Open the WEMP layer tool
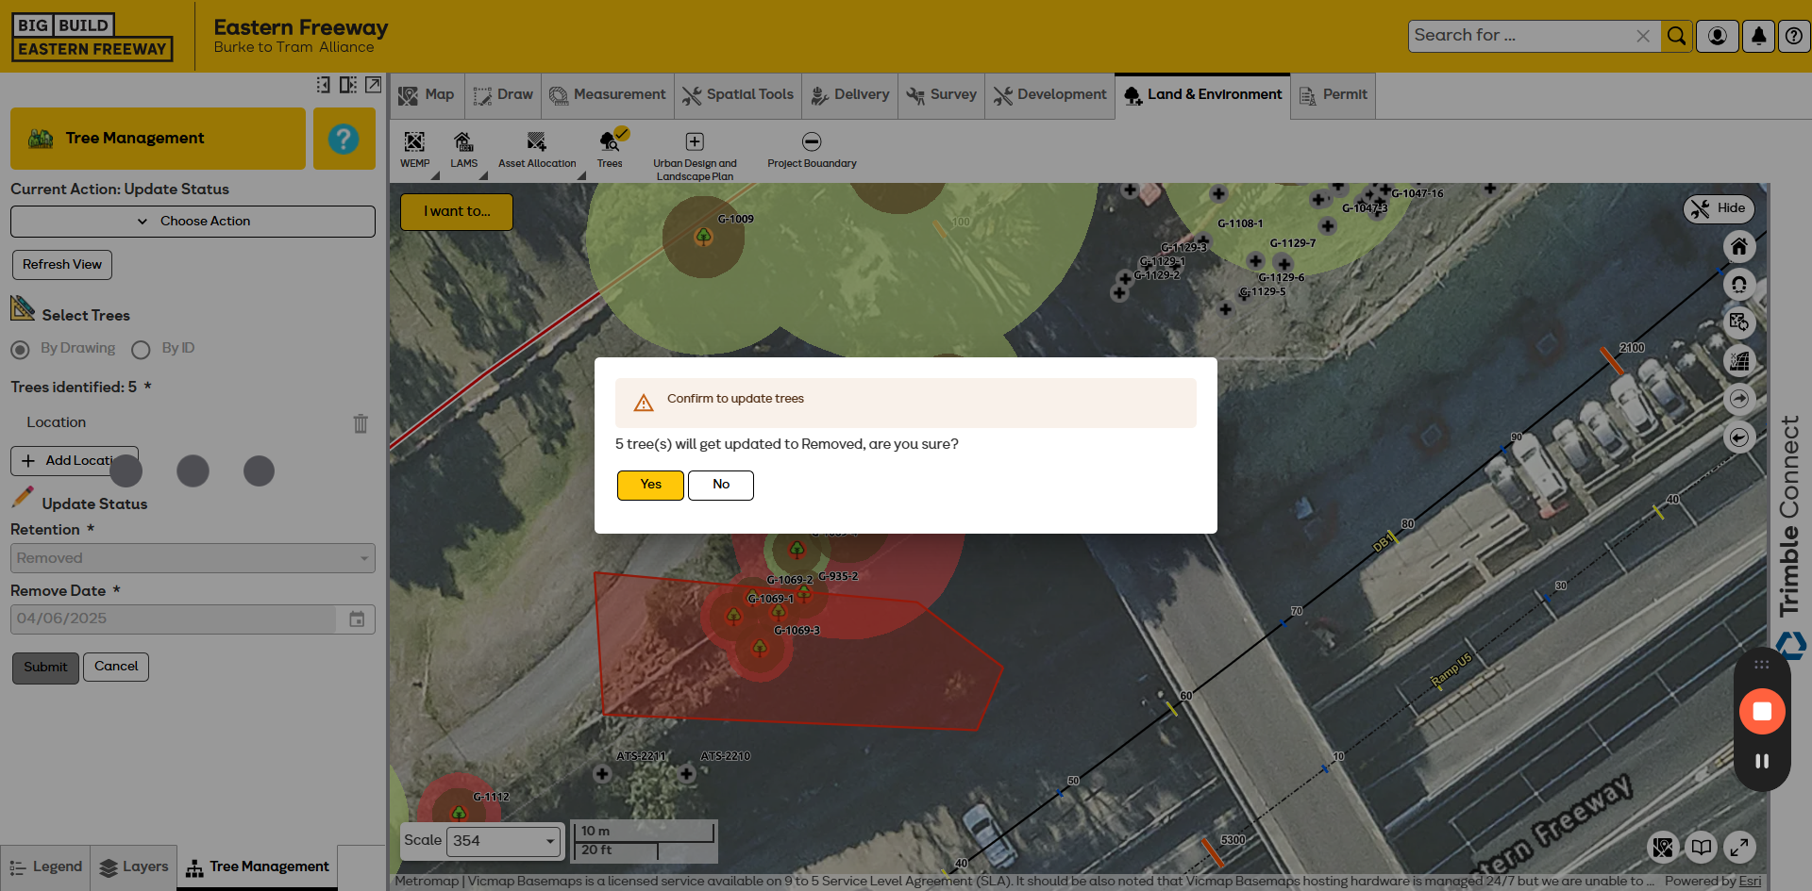 (414, 149)
